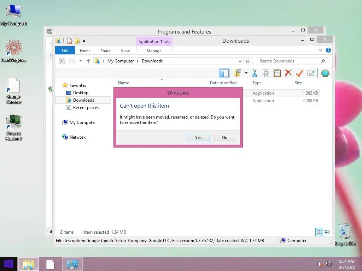The width and height of the screenshot is (362, 271).
Task: Click the File Explorer taskbar icon
Action: click(x=29, y=264)
